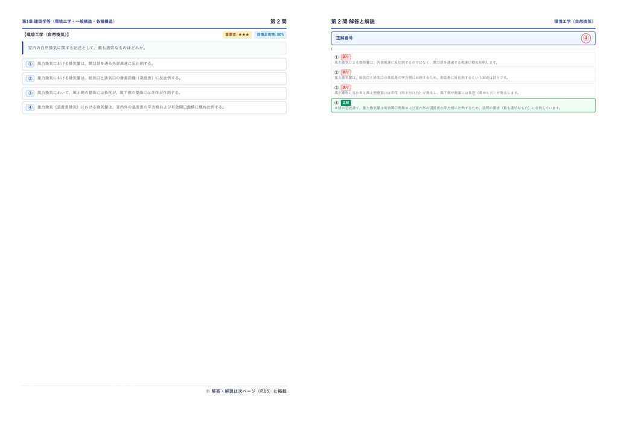Click the chapter header 第1章 建築学等
The width and height of the screenshot is (618, 437).
click(68, 21)
